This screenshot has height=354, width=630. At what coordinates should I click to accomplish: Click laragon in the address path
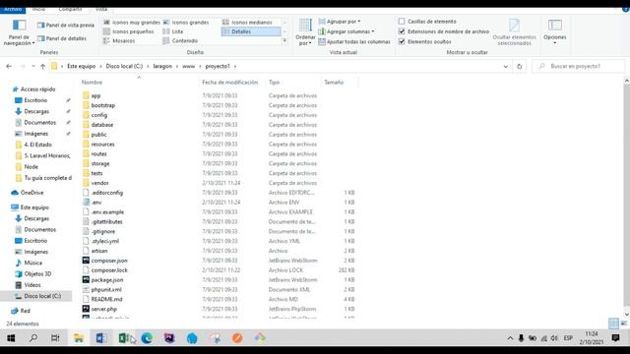tap(162, 66)
